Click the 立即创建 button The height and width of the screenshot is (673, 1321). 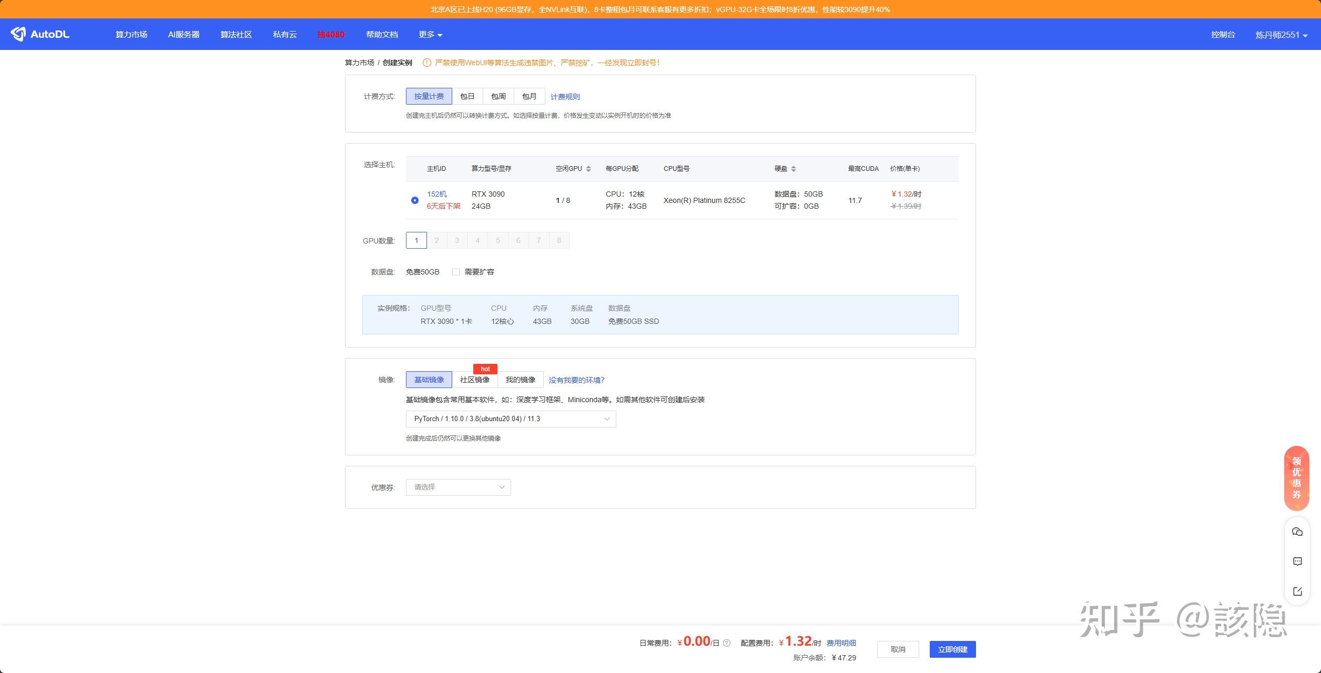[952, 649]
